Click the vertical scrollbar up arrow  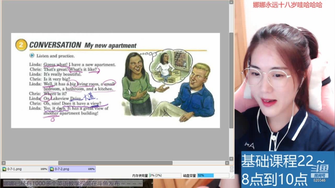[x=231, y=2]
